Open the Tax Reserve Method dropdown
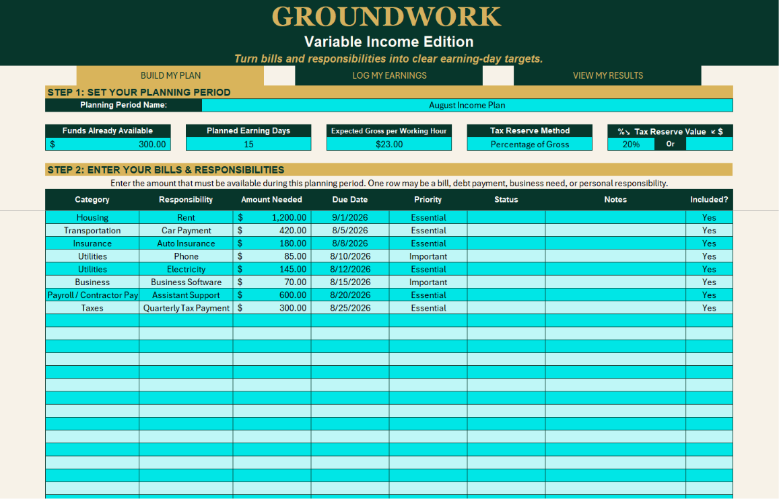The width and height of the screenshot is (779, 499). [530, 144]
